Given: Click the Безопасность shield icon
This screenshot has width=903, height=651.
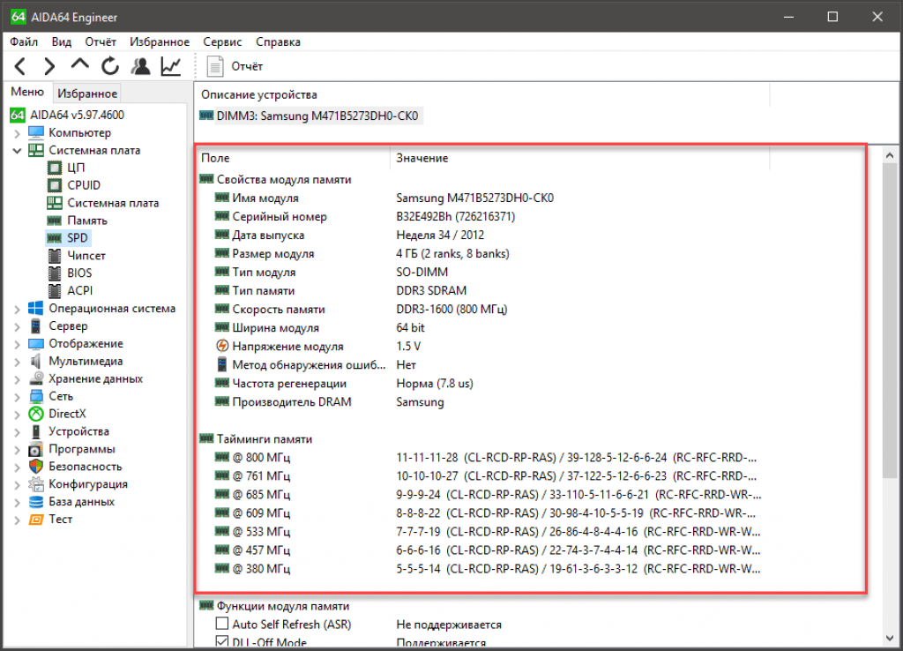Looking at the screenshot, I should (36, 466).
